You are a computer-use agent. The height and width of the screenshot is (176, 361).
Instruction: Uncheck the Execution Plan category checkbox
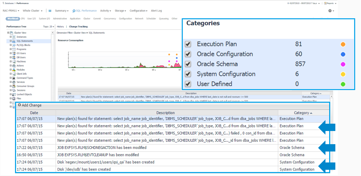click(188, 44)
